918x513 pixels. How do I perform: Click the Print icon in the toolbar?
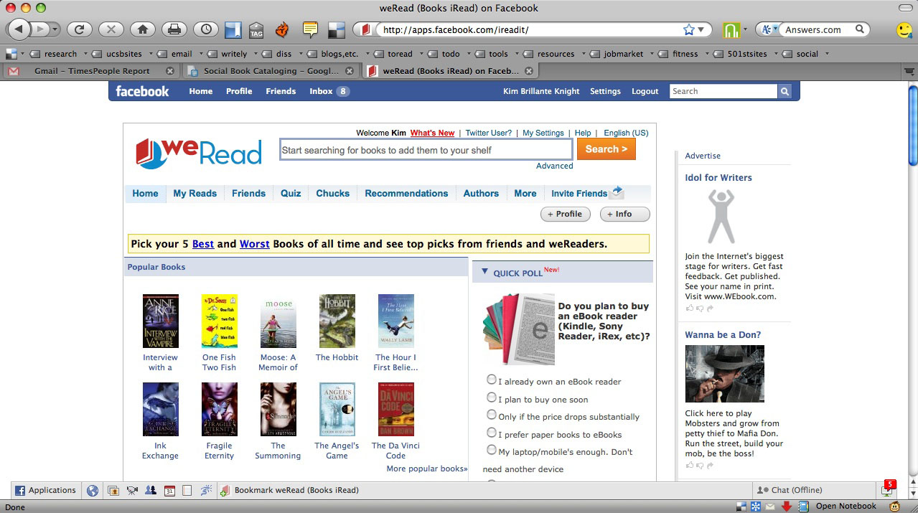point(174,29)
